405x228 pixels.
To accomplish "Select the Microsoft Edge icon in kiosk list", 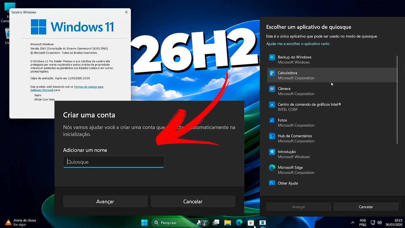I will pos(272,168).
